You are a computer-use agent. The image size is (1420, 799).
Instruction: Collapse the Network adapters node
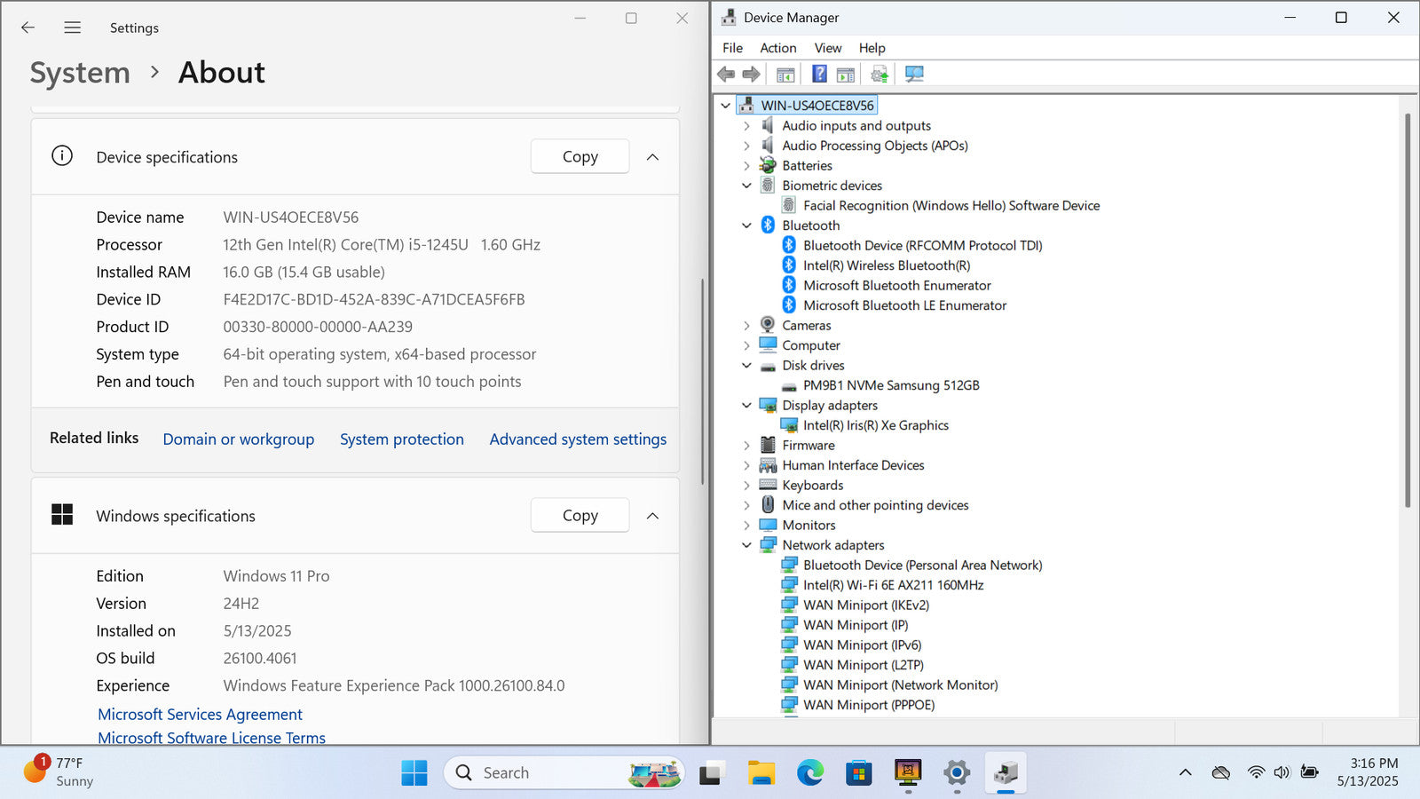click(746, 545)
